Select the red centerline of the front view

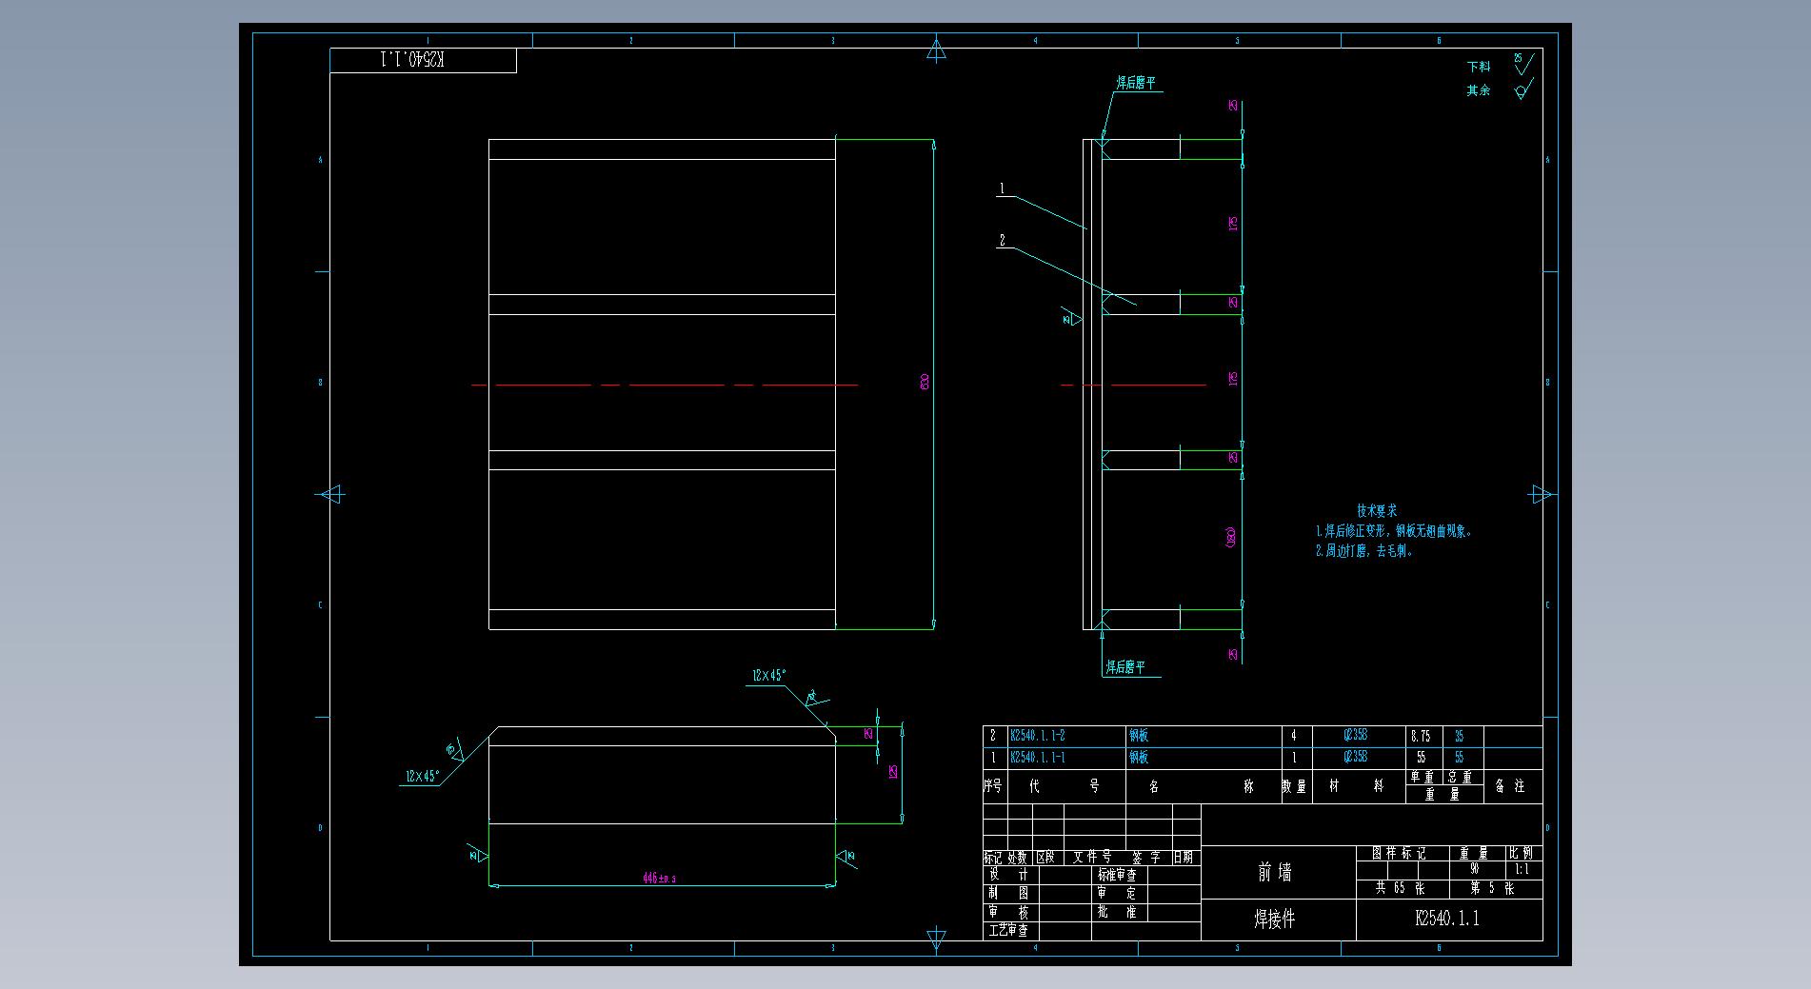coord(665,385)
